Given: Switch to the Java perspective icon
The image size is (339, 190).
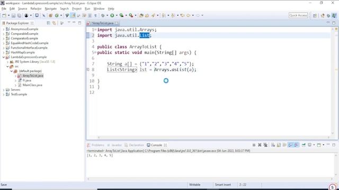Looking at the screenshot, I should pyautogui.click(x=334, y=15).
